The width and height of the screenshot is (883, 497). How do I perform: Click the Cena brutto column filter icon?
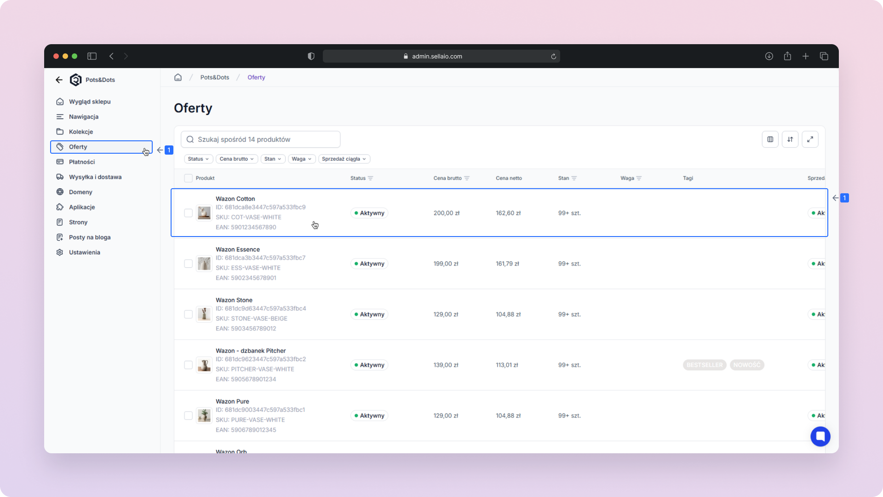point(467,178)
